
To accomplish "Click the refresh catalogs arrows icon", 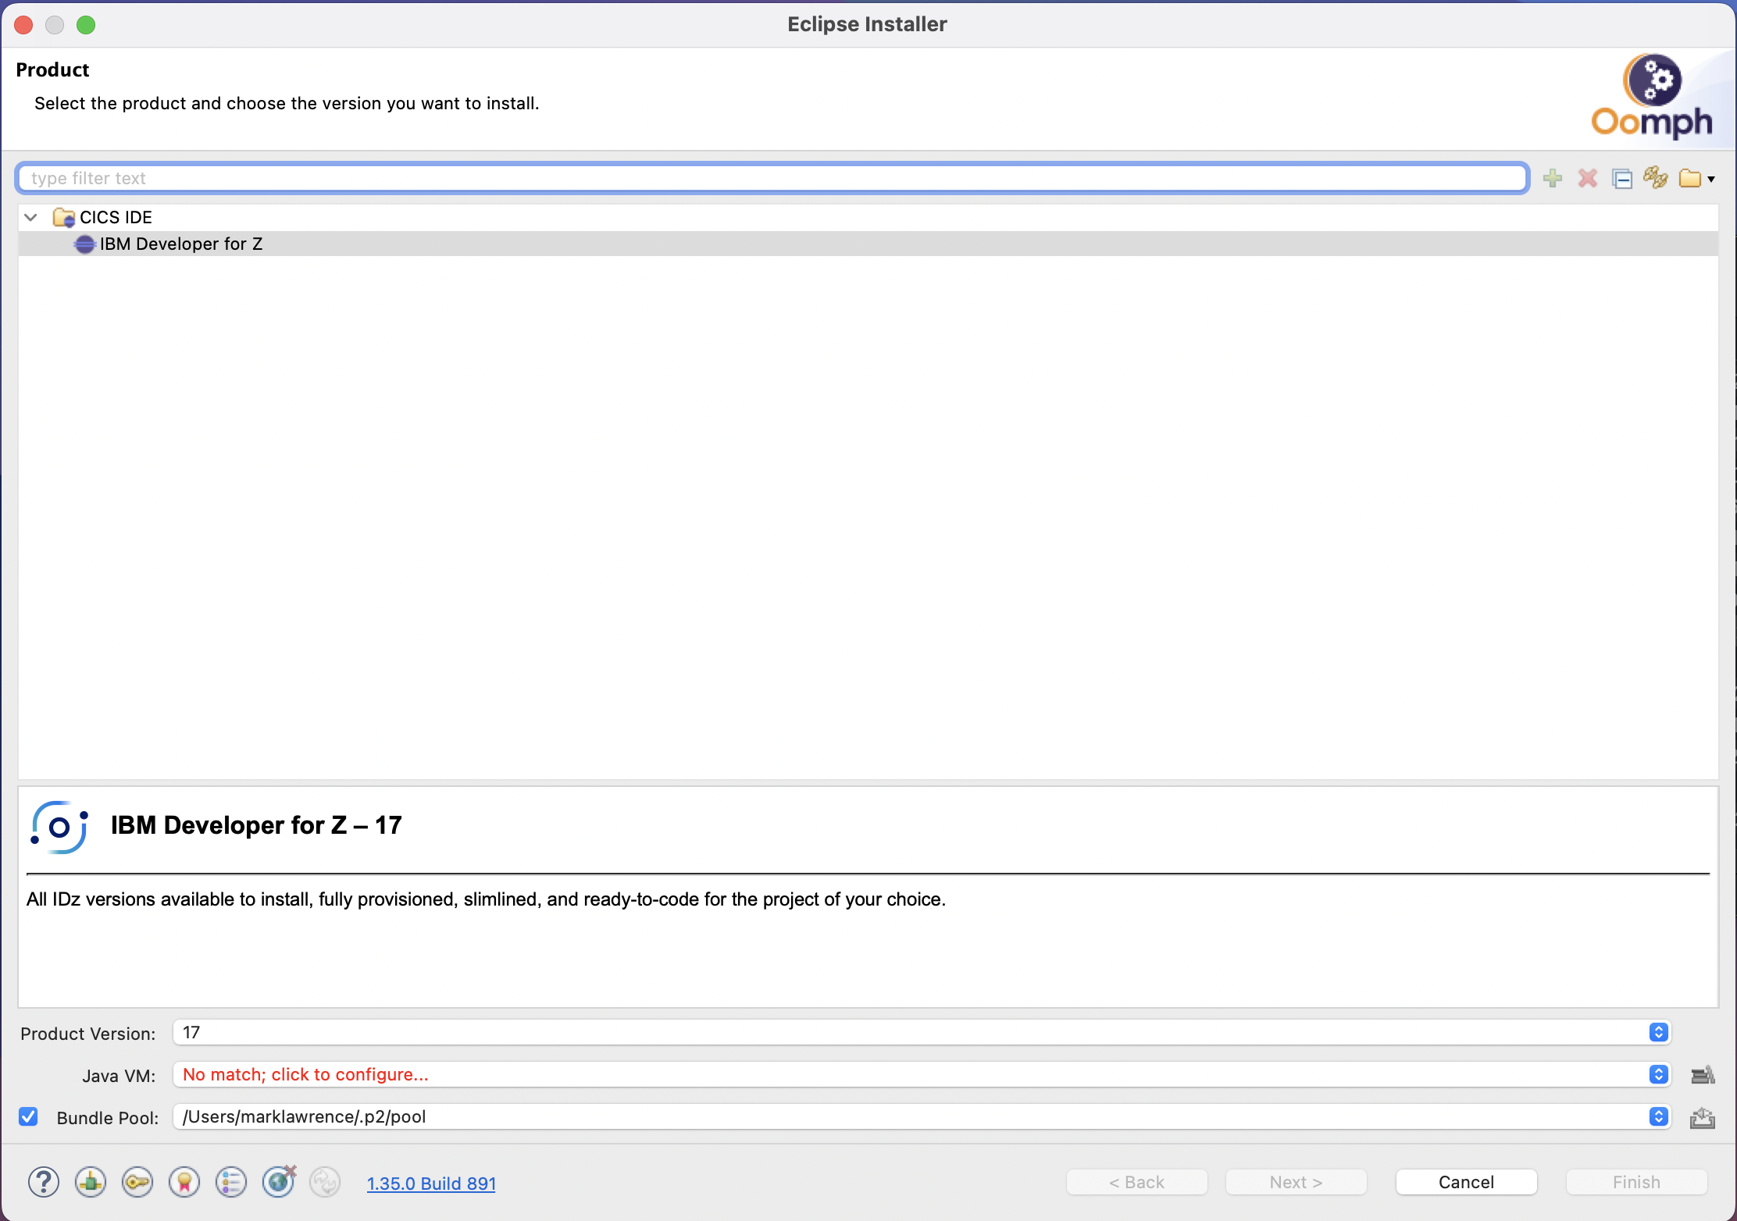I will 1655,178.
